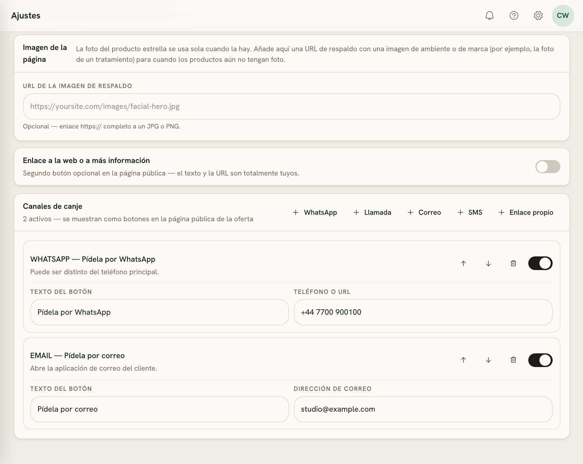Add a WhatsApp channel
The height and width of the screenshot is (464, 583).
315,212
